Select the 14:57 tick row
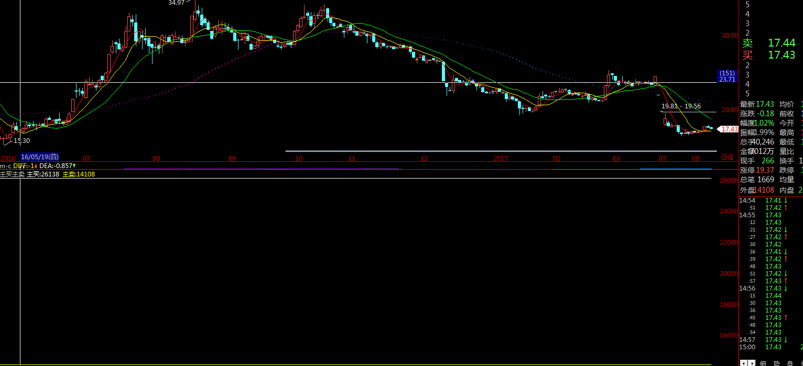 coord(771,339)
